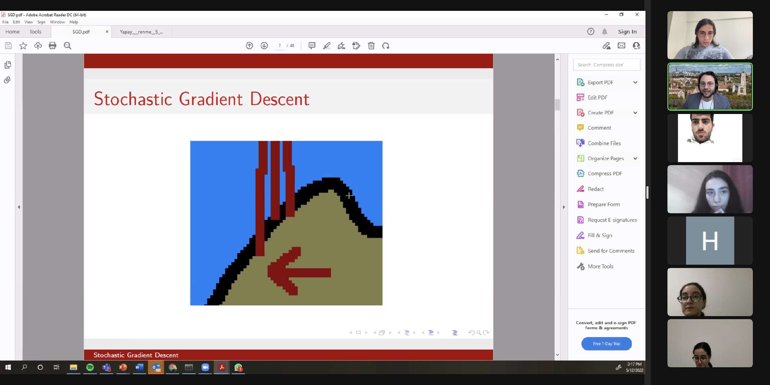The width and height of the screenshot is (770, 385).
Task: Click the Free 7-Day Trial button
Action: 606,344
